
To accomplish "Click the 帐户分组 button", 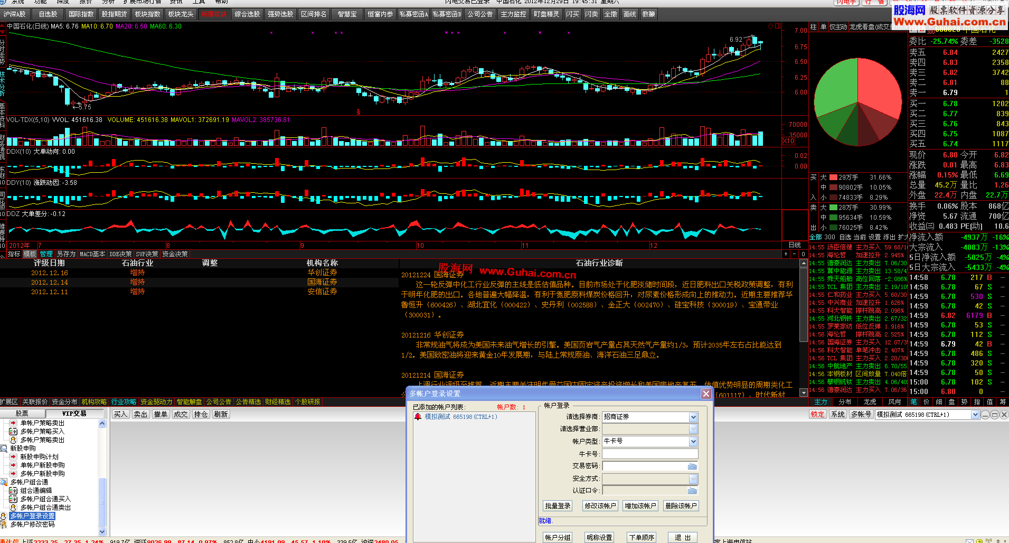I will coord(558,537).
